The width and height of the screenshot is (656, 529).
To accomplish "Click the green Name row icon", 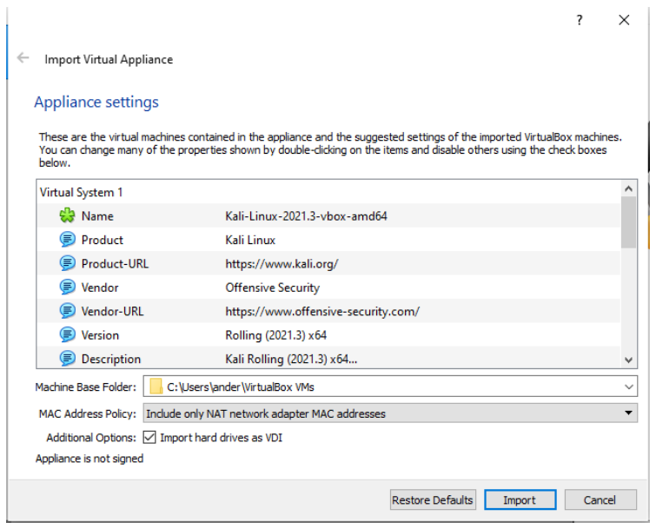I will (x=67, y=215).
